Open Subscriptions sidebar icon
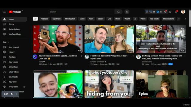Screen dimensions: 191x107 [4, 29]
